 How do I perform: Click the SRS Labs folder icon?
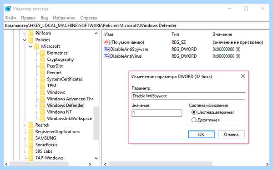(31, 151)
